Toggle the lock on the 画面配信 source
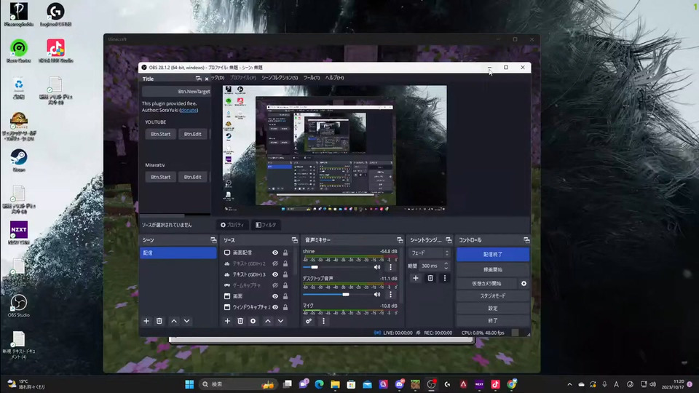 click(x=285, y=253)
